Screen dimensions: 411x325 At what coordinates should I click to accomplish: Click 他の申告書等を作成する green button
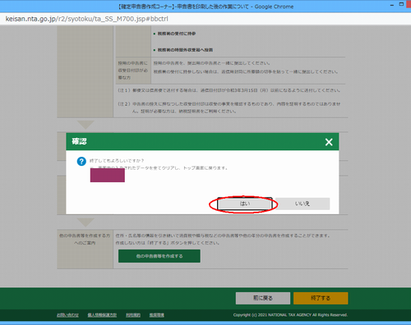point(159,256)
